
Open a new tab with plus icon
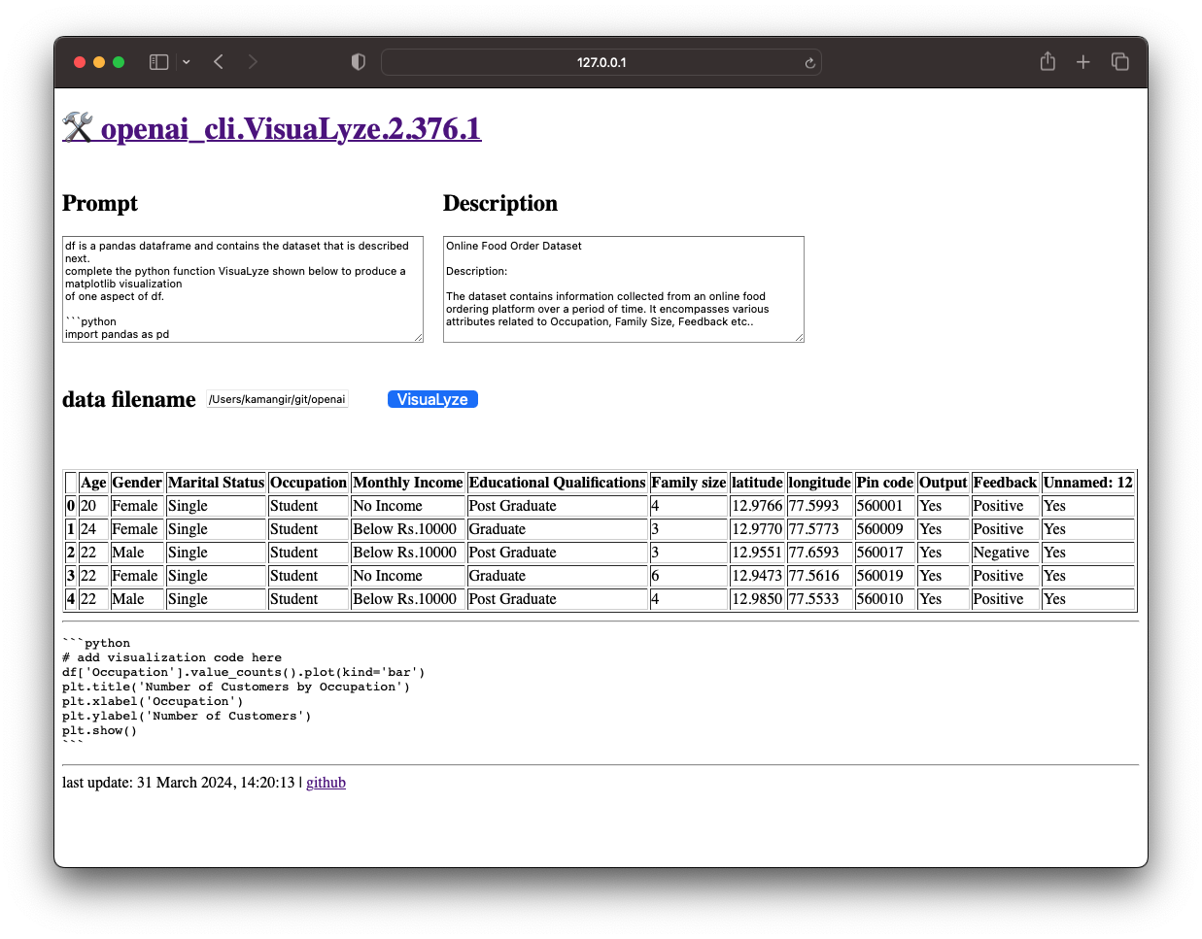coord(1083,62)
